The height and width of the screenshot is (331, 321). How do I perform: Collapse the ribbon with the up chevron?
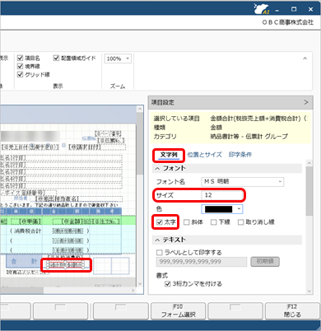[x=305, y=58]
